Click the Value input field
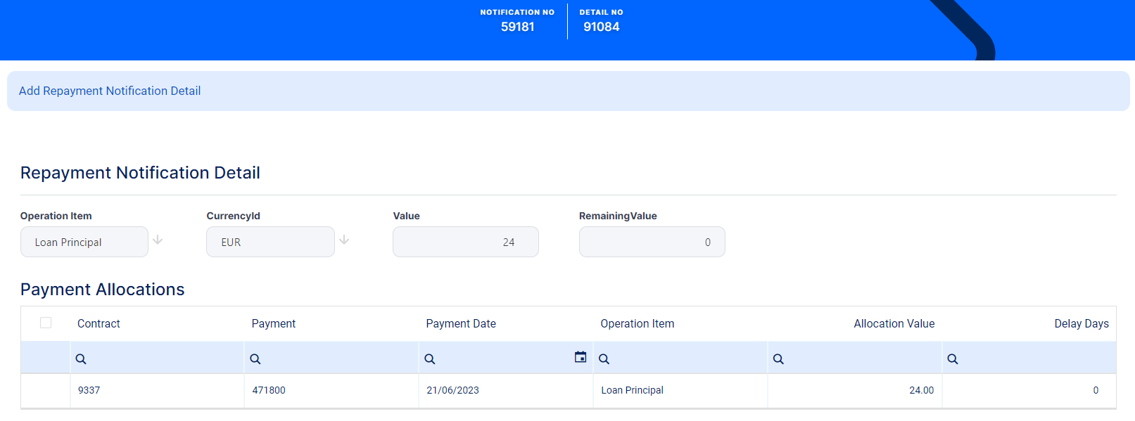 [465, 242]
